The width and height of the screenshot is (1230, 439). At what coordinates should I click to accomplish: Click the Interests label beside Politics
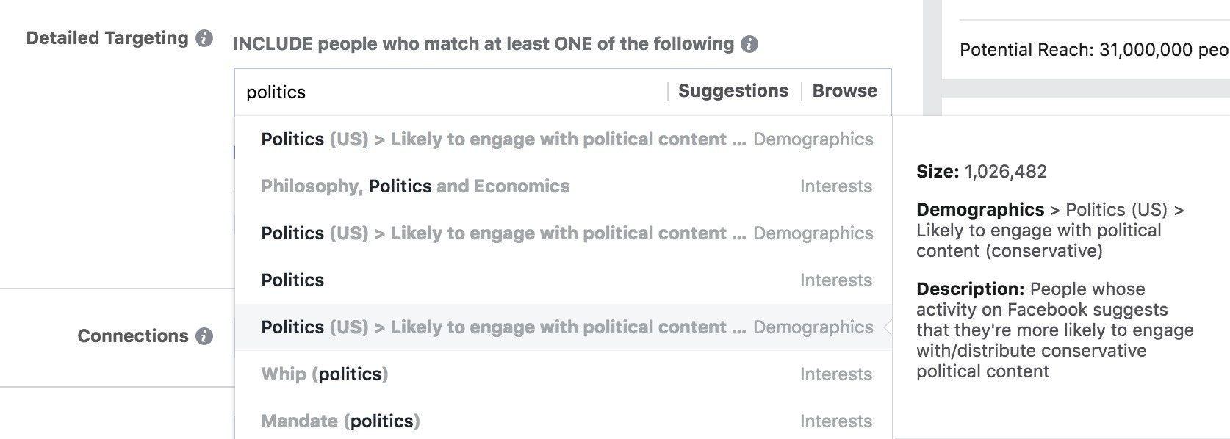click(x=835, y=280)
